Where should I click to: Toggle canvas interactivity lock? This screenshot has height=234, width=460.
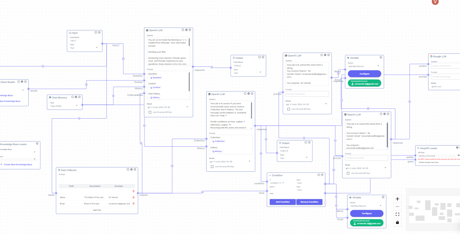[x=397, y=222]
